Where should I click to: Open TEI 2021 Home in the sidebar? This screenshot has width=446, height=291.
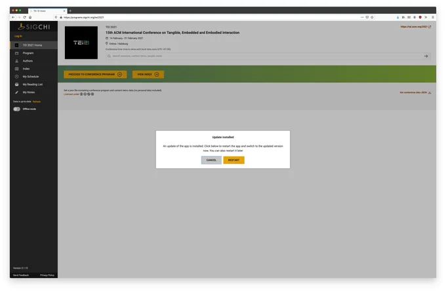(33, 45)
